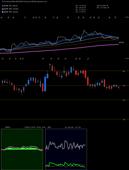Screen dimensions: 129x170
Task: Click the Pre L low price value
Action: (81, 10)
